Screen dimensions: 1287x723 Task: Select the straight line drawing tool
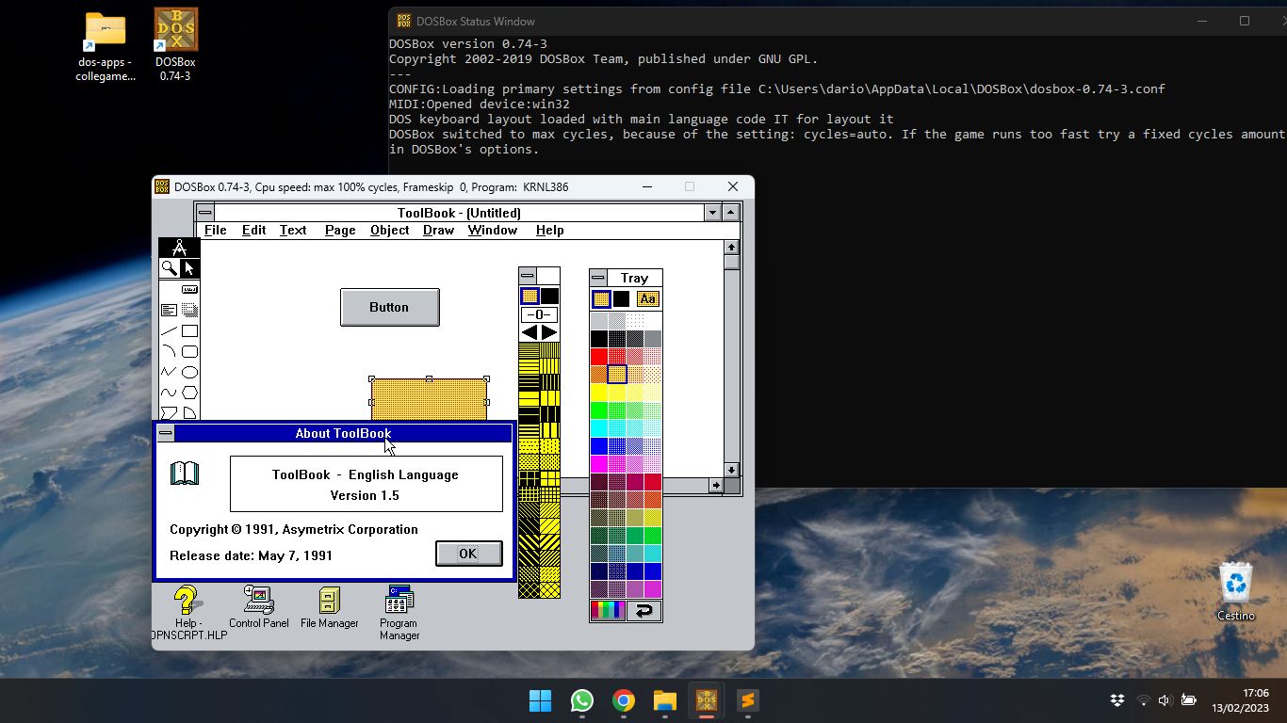169,330
